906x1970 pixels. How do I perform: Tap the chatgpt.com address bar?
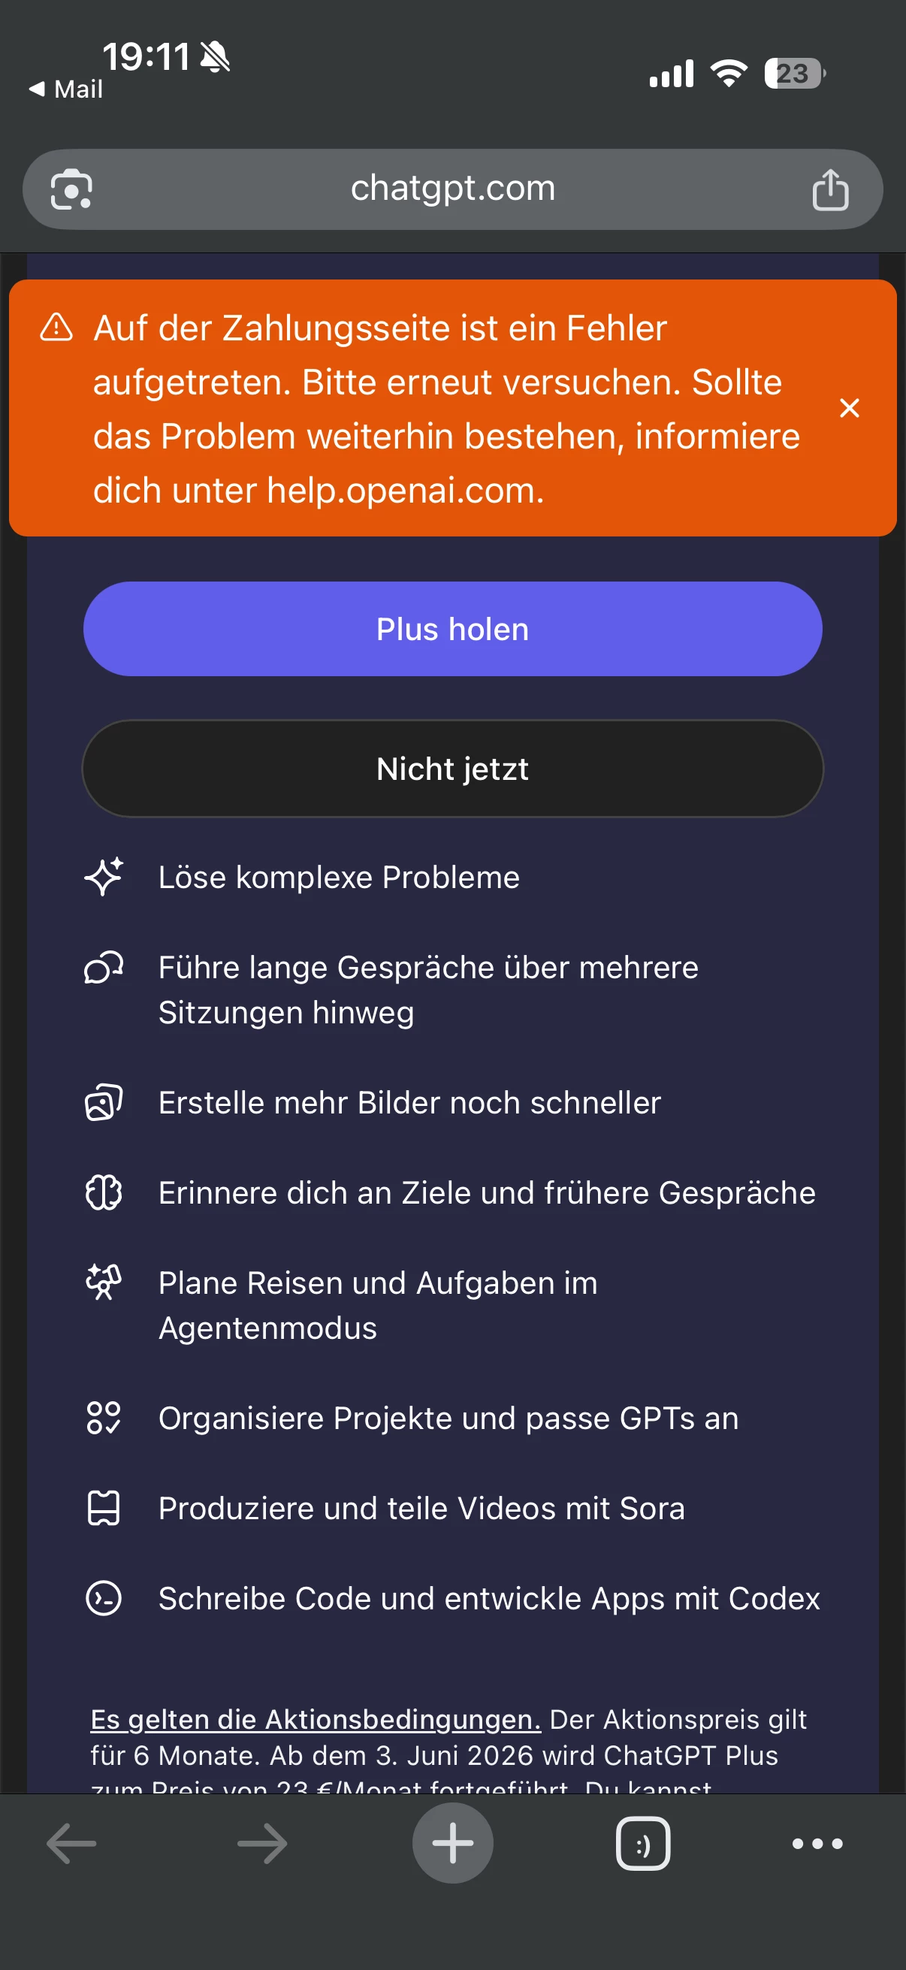point(452,189)
